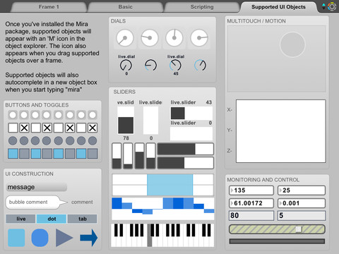Image resolution: width=339 pixels, height=254 pixels.
Task: Select the live.dial showing value 45
Action: [176, 65]
